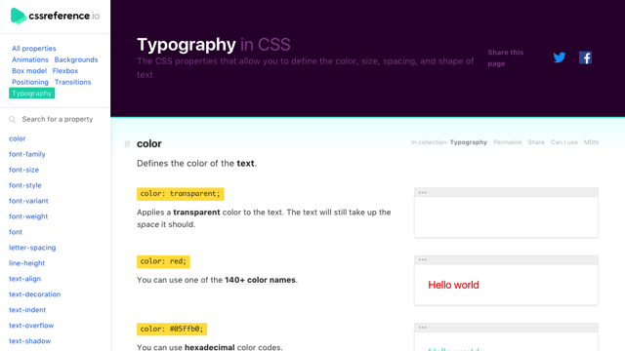Open Animations collection
625x351 pixels.
tap(30, 59)
